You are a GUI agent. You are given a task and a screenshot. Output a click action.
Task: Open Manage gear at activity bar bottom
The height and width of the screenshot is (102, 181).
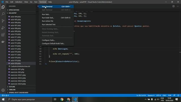[x=3, y=90]
